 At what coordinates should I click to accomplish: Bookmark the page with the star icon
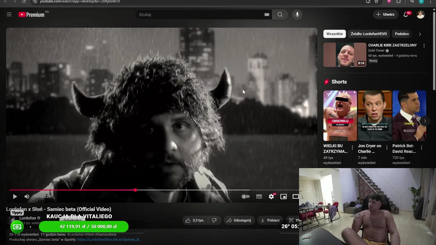pos(376,2)
